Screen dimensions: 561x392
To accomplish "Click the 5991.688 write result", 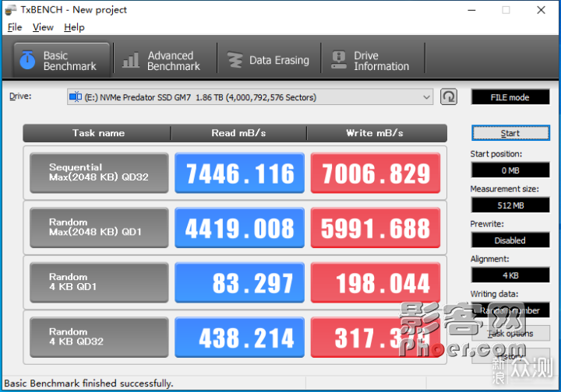I will (x=376, y=227).
